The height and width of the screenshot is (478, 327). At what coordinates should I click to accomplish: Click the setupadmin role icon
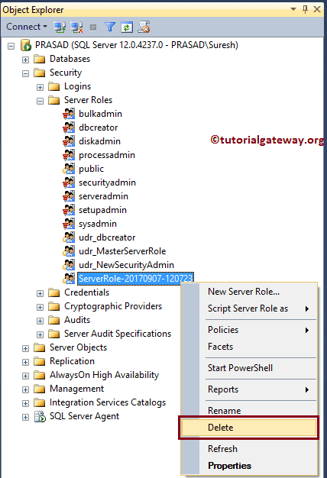click(x=69, y=210)
